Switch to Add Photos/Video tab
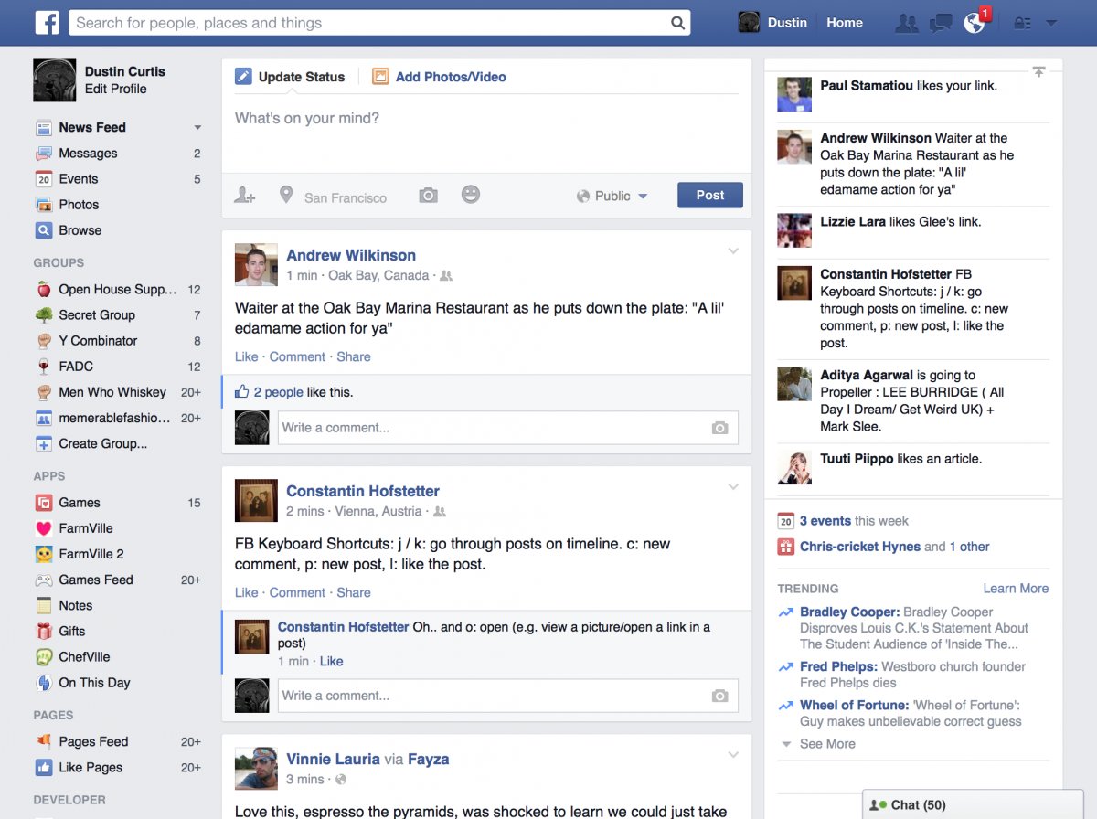The image size is (1097, 819). click(450, 77)
